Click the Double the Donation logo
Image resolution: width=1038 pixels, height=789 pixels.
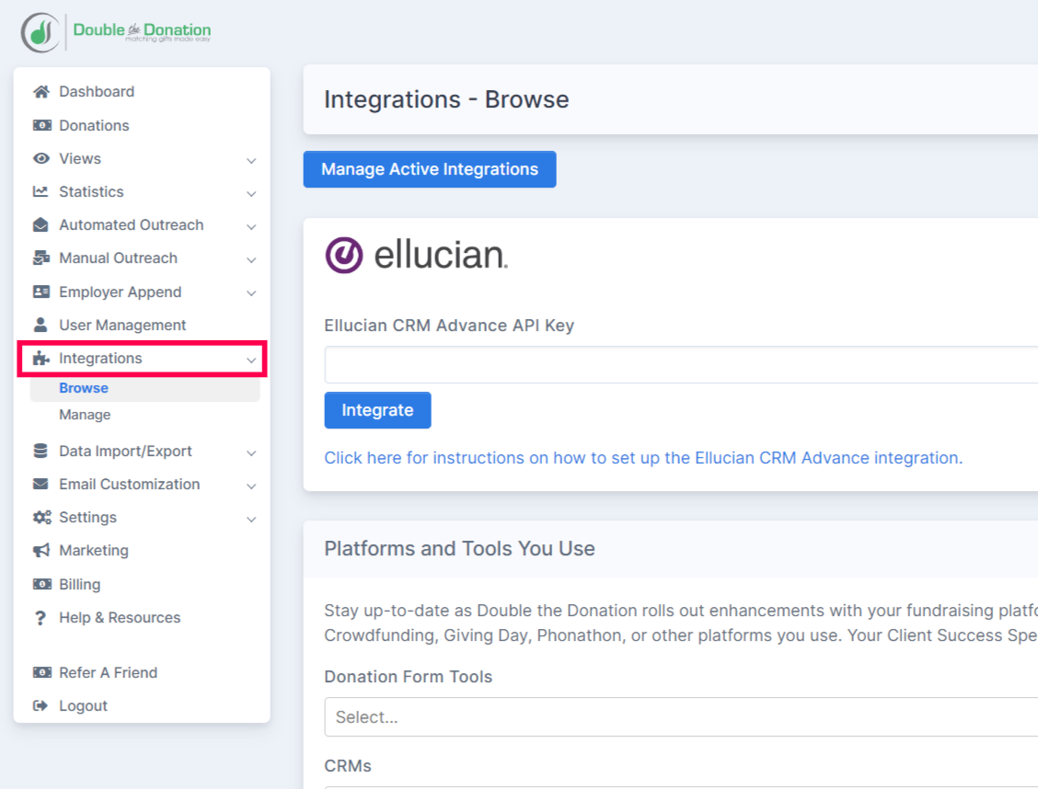click(x=116, y=32)
